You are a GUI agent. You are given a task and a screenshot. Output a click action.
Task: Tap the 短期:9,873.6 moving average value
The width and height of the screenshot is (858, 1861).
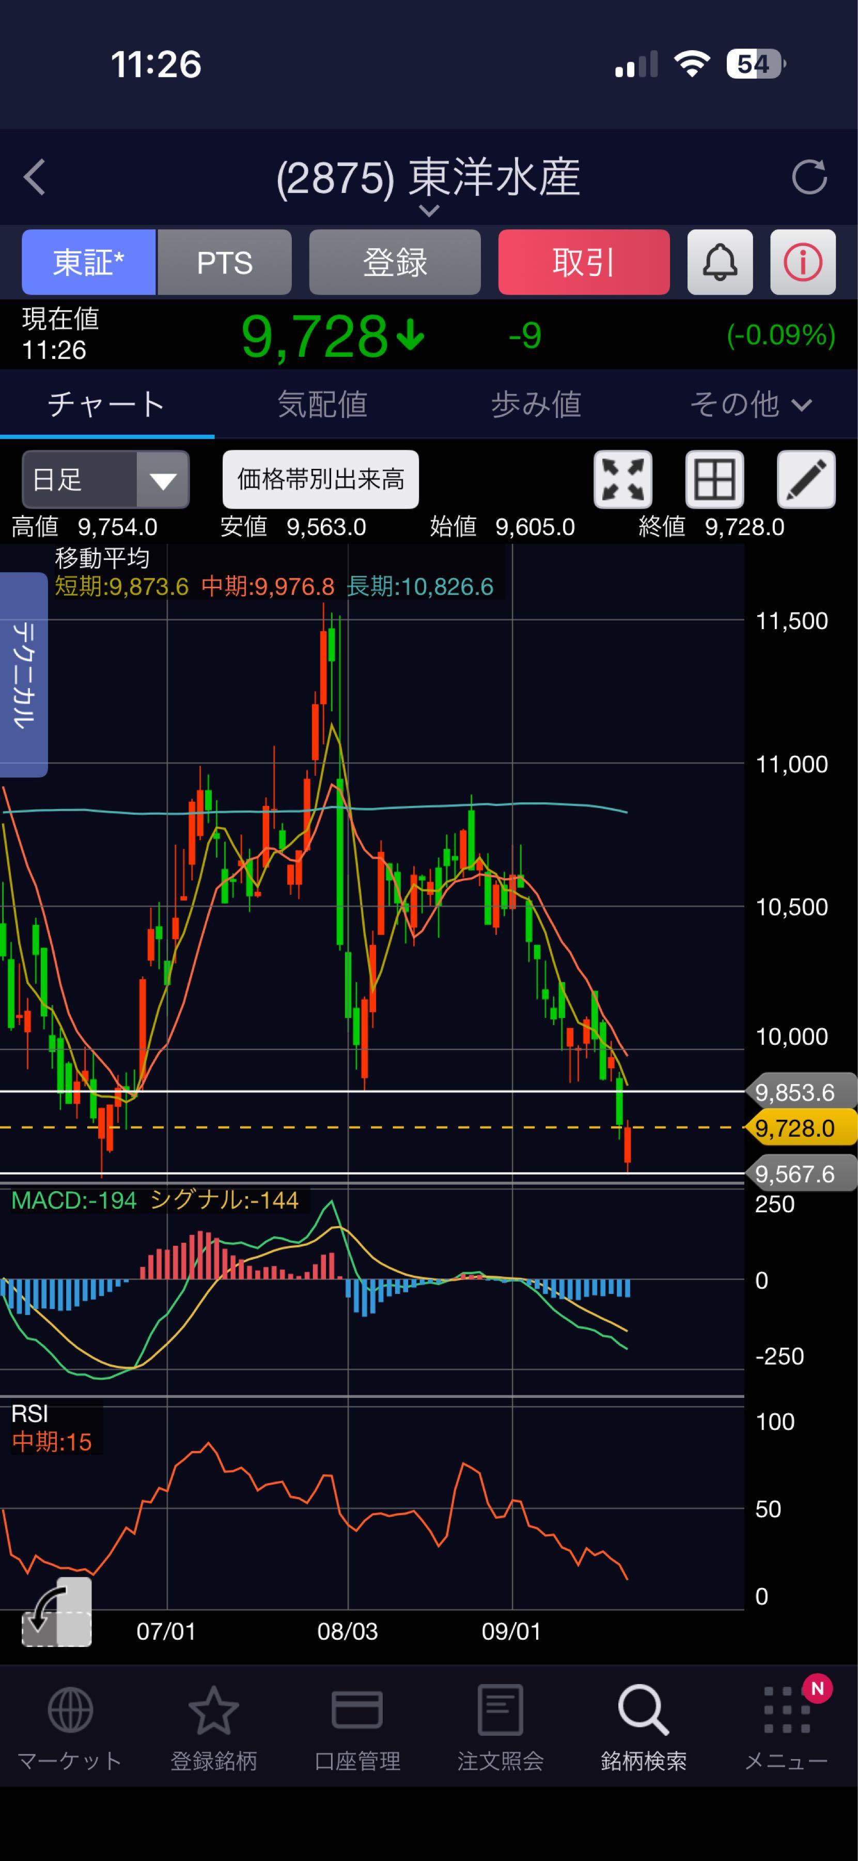[x=122, y=587]
